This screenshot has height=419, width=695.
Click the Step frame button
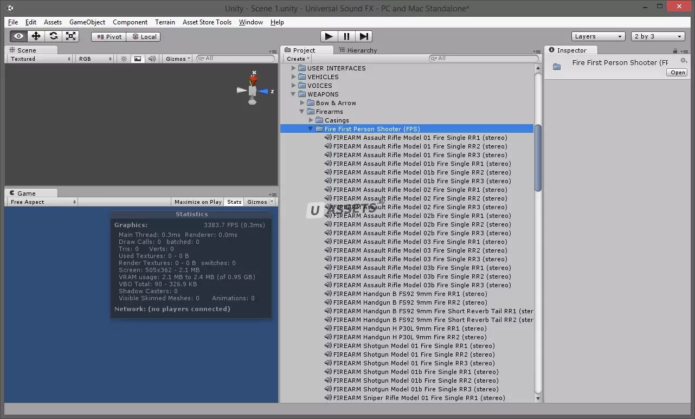[x=364, y=36]
